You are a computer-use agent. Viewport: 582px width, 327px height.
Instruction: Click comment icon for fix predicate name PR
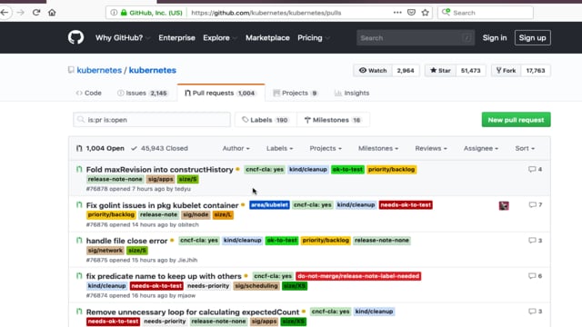(532, 276)
